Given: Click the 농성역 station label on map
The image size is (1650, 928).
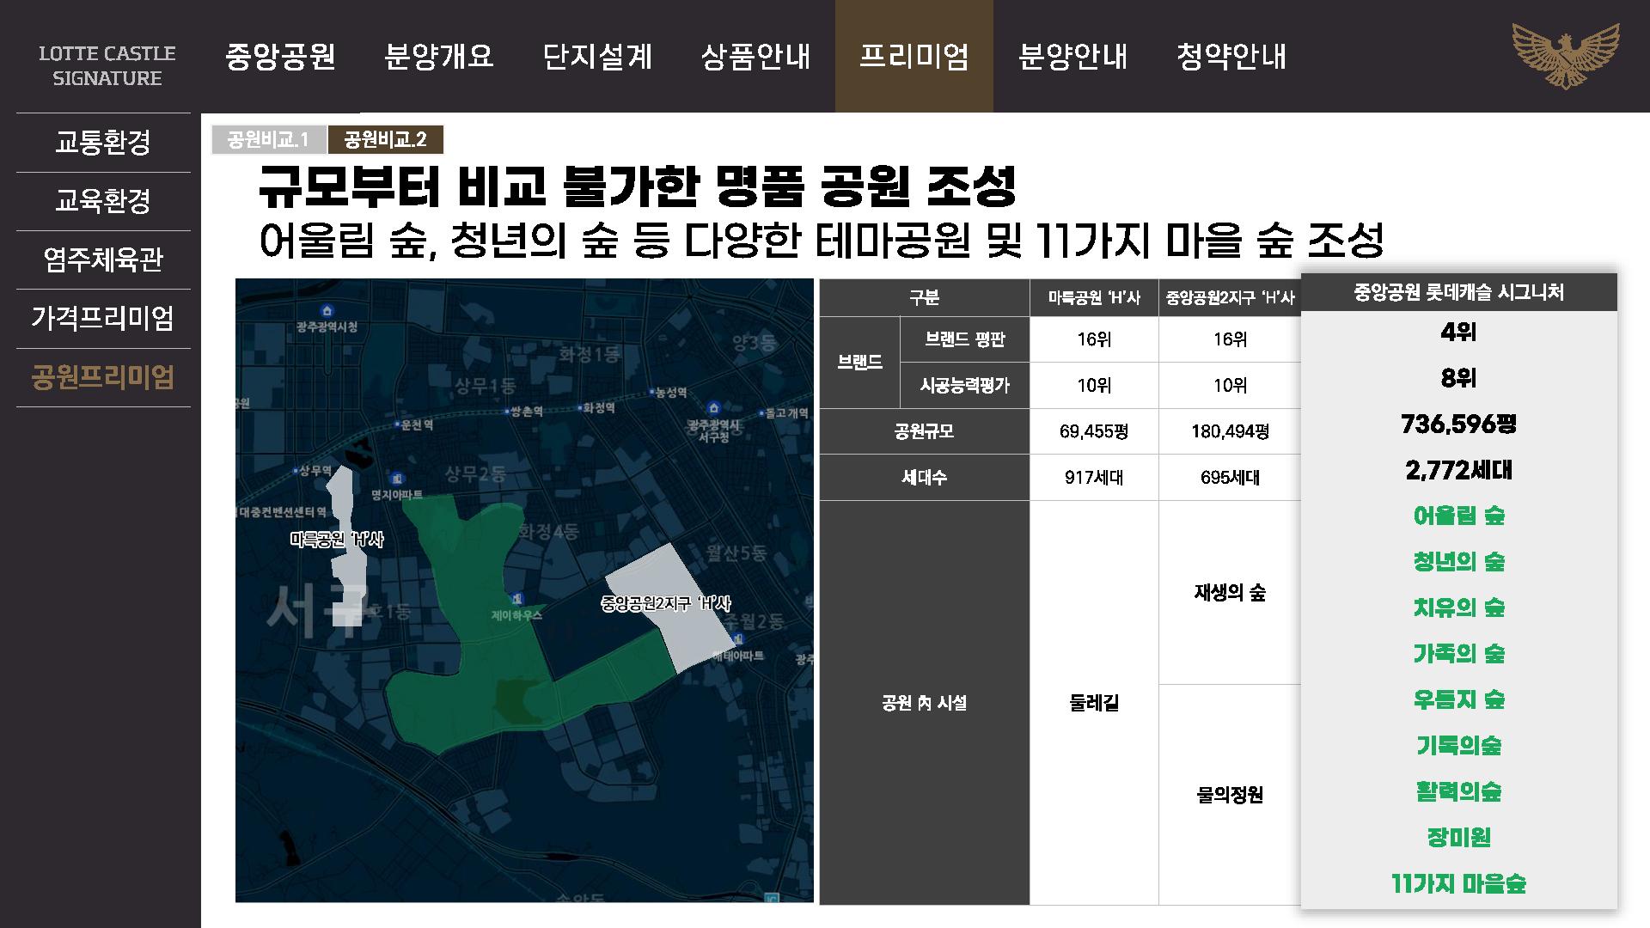Looking at the screenshot, I should point(669,393).
